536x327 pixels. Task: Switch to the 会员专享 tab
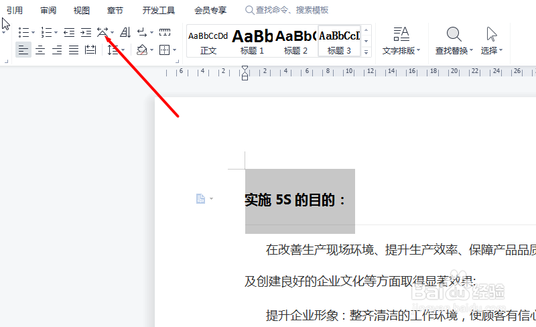point(210,10)
